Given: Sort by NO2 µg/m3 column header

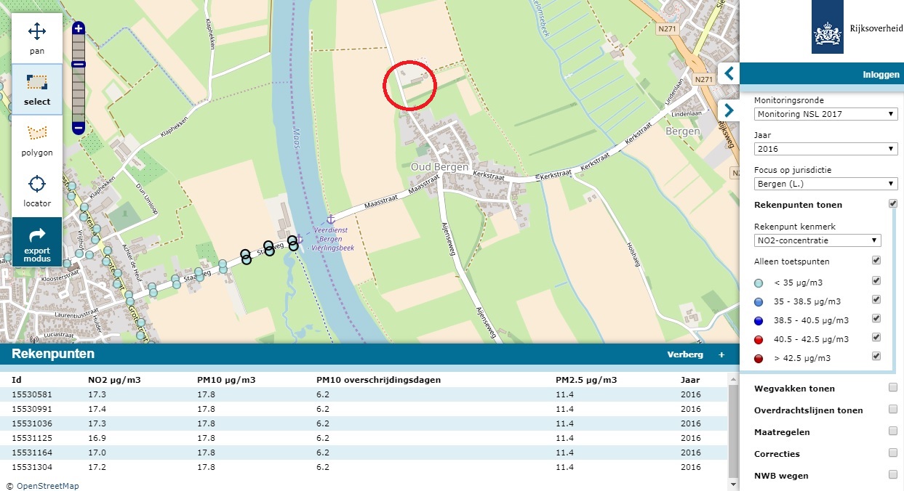Looking at the screenshot, I should [x=113, y=380].
